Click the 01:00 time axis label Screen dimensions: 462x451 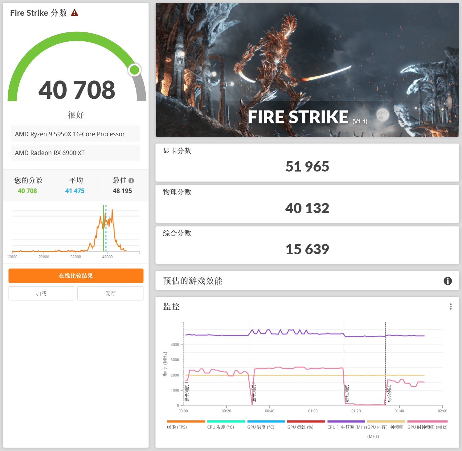click(x=313, y=411)
